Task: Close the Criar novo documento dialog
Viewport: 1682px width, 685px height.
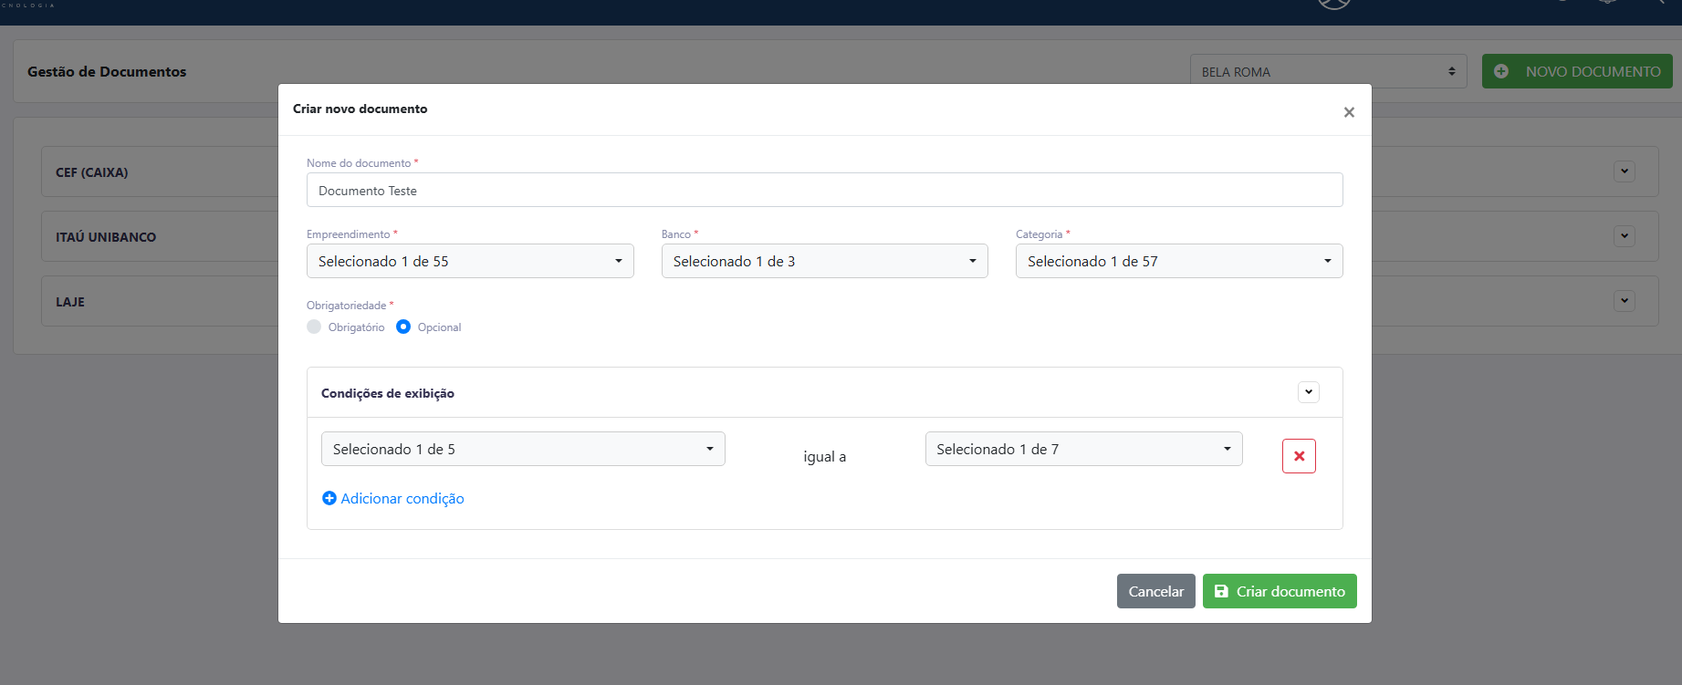Action: 1349,112
